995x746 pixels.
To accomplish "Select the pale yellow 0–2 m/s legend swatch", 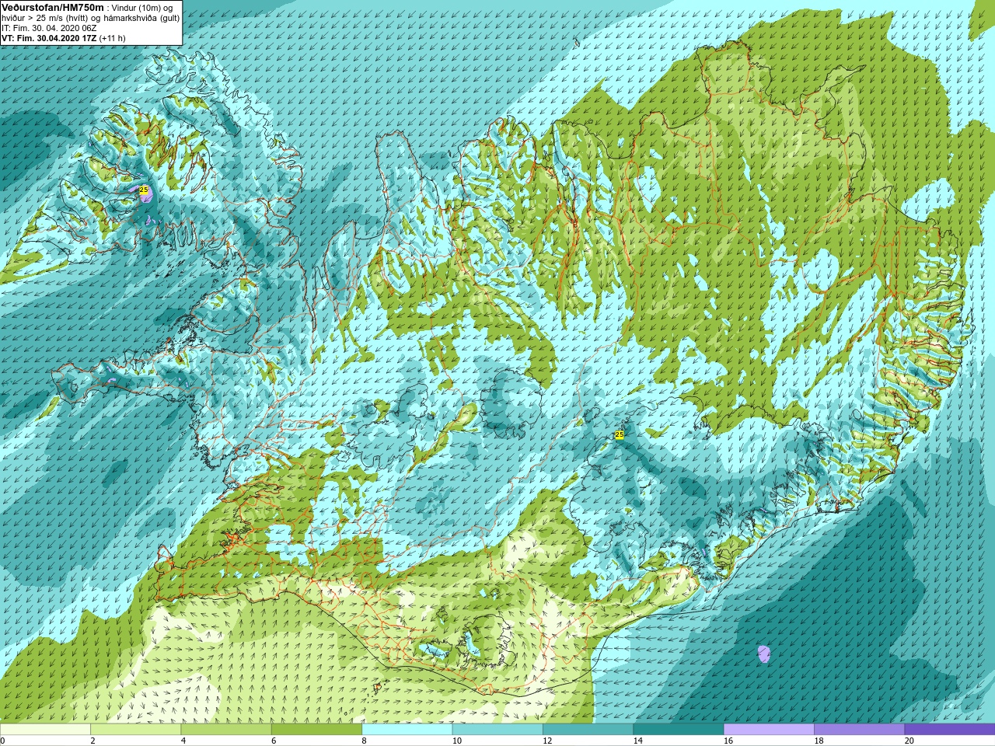I will [45, 729].
